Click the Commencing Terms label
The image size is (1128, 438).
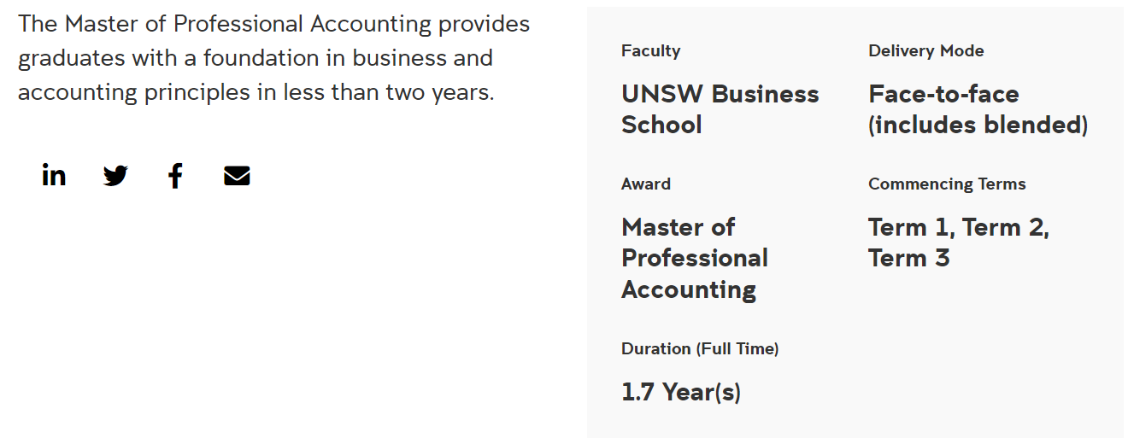947,184
